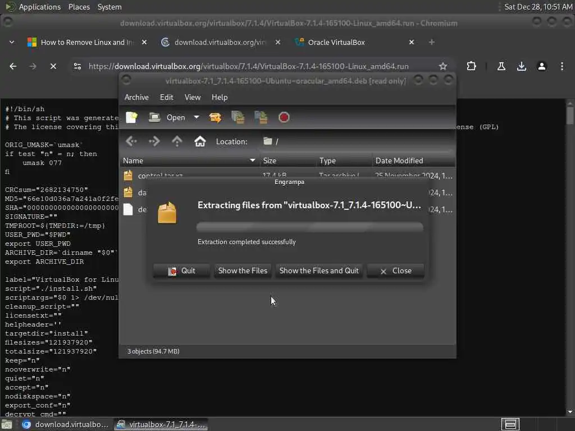
Task: Select the control.tar.xz archive row
Action: tap(288, 175)
